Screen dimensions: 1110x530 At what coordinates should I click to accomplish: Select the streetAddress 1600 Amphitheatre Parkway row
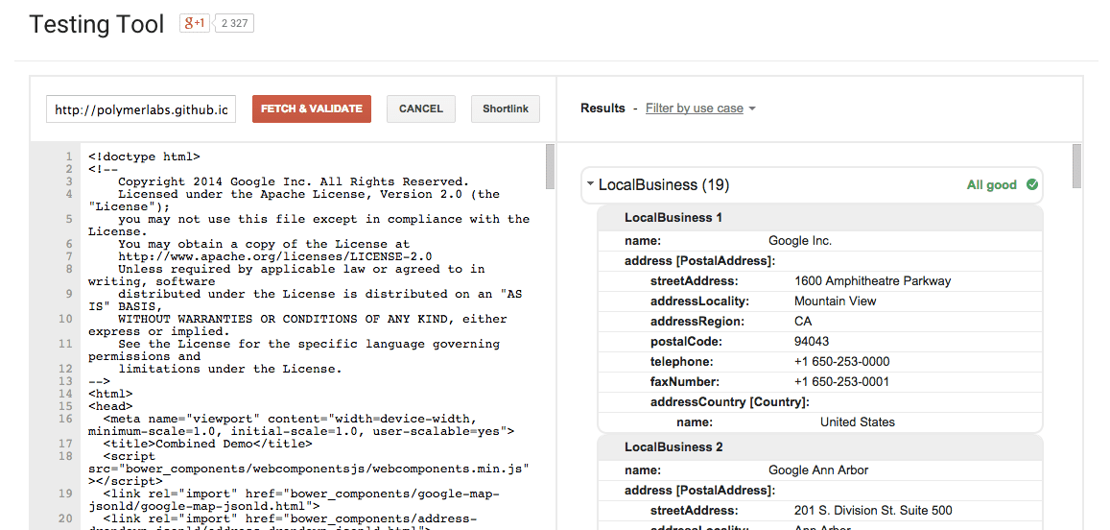click(x=819, y=281)
